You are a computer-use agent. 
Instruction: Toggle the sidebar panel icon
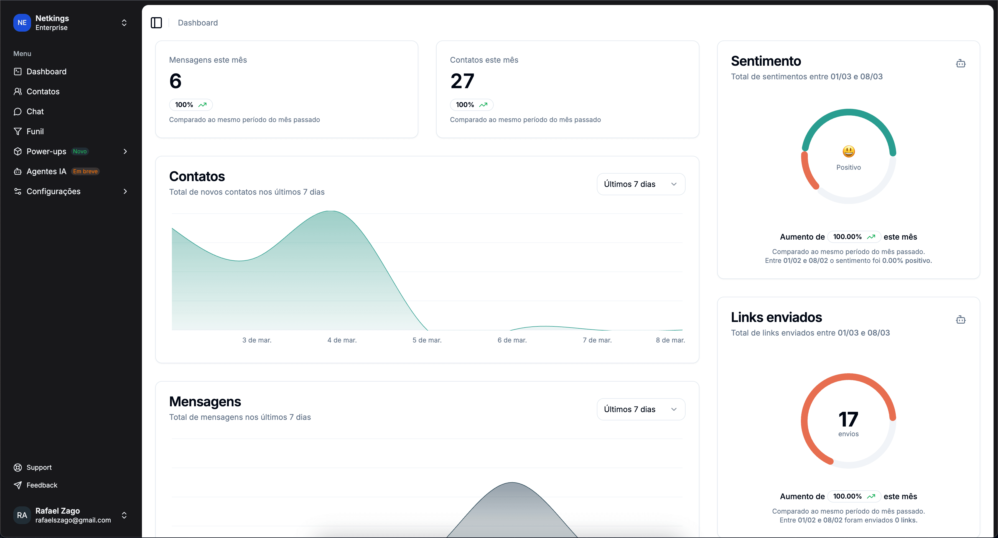coord(156,23)
